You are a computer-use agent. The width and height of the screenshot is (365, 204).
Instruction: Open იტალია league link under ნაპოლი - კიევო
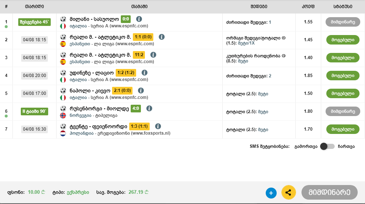(x=73, y=97)
